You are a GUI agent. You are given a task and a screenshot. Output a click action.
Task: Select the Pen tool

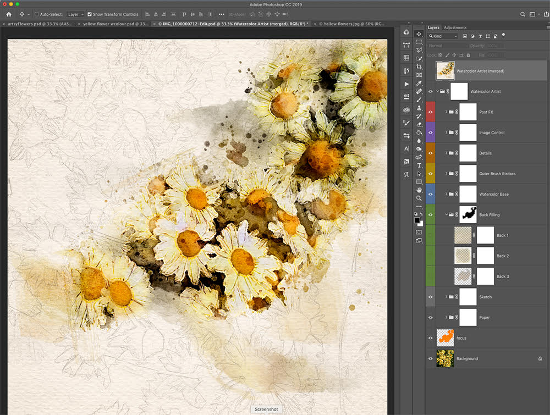[x=419, y=157]
